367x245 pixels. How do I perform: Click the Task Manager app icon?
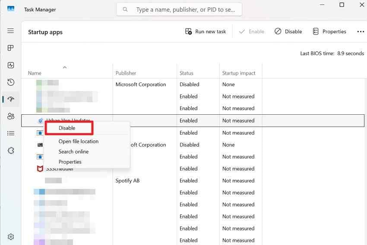tap(11, 9)
